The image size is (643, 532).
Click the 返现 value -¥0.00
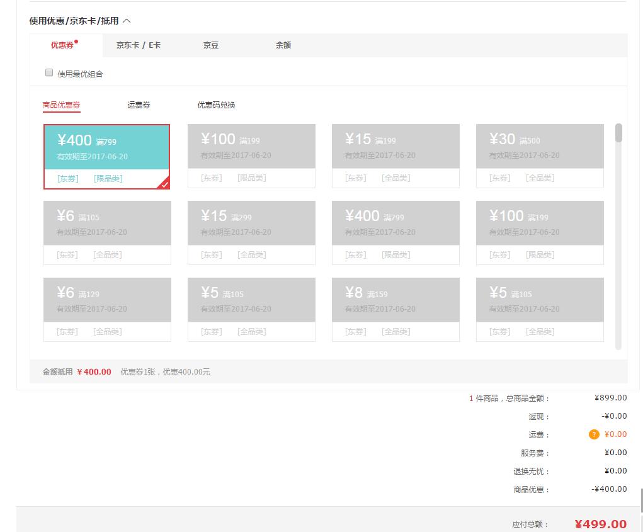614,416
